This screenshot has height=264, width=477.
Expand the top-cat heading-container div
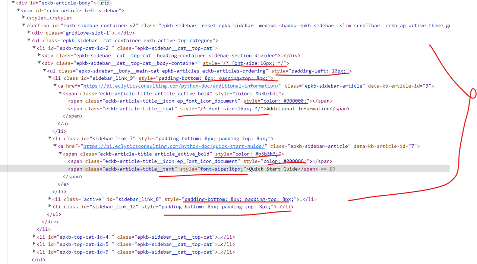40,56
